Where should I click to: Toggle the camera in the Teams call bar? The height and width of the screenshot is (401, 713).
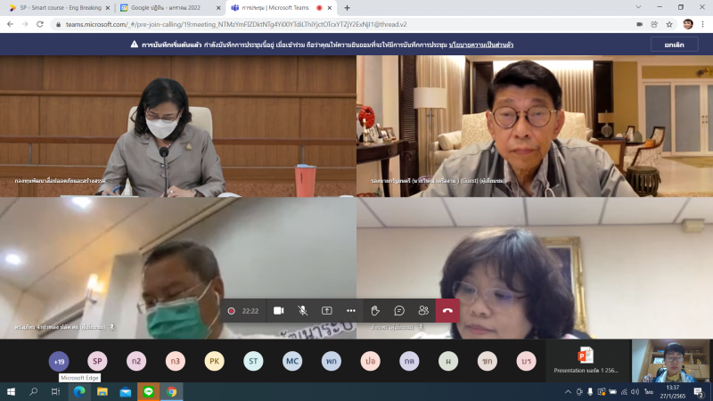point(278,310)
